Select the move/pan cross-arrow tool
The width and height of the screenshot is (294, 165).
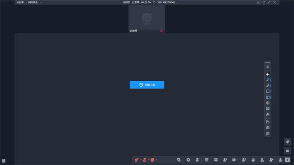tap(268, 74)
